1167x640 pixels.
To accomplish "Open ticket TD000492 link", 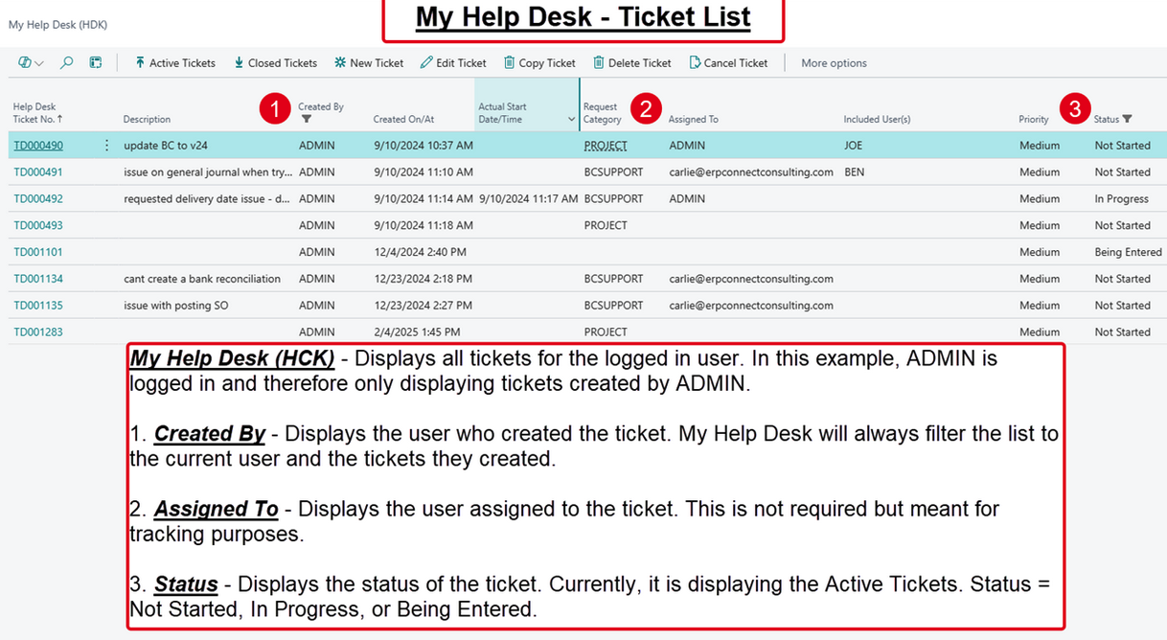I will click(38, 199).
